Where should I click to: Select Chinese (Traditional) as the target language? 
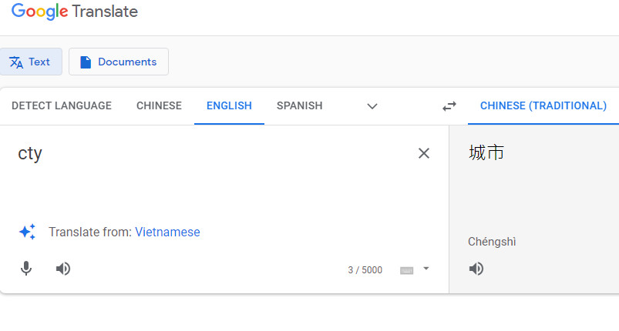pos(543,106)
